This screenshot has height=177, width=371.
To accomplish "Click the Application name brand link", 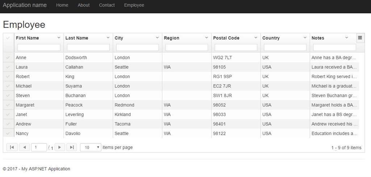I will pyautogui.click(x=25, y=5).
